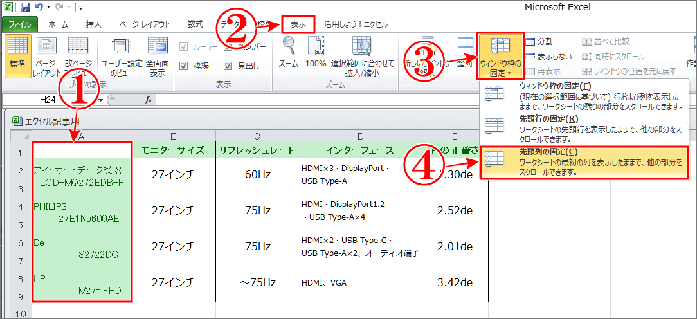Select column B header

tap(174, 136)
